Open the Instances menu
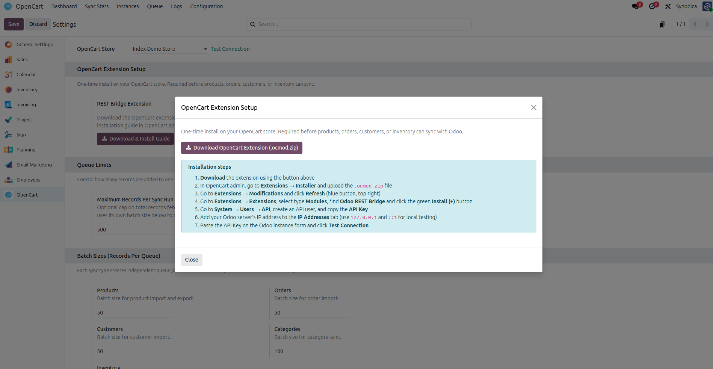713x369 pixels. pyautogui.click(x=128, y=6)
